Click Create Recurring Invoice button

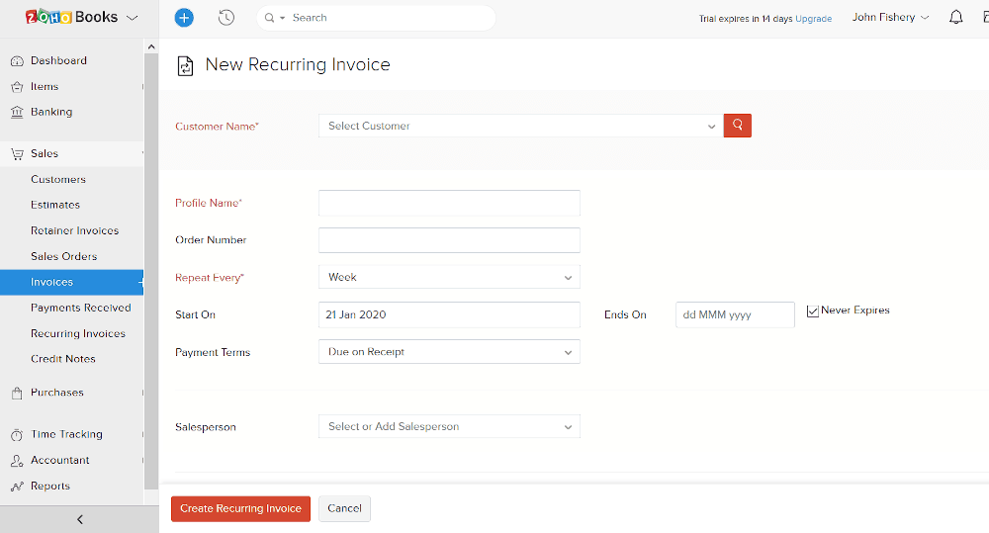pos(241,508)
